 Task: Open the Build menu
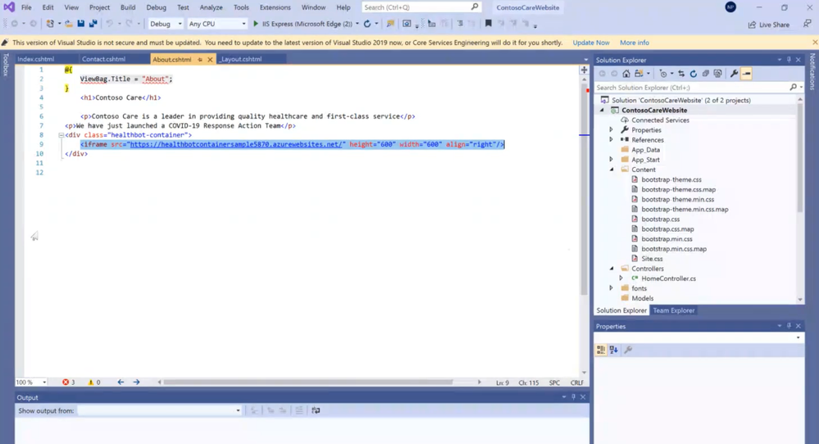click(128, 7)
